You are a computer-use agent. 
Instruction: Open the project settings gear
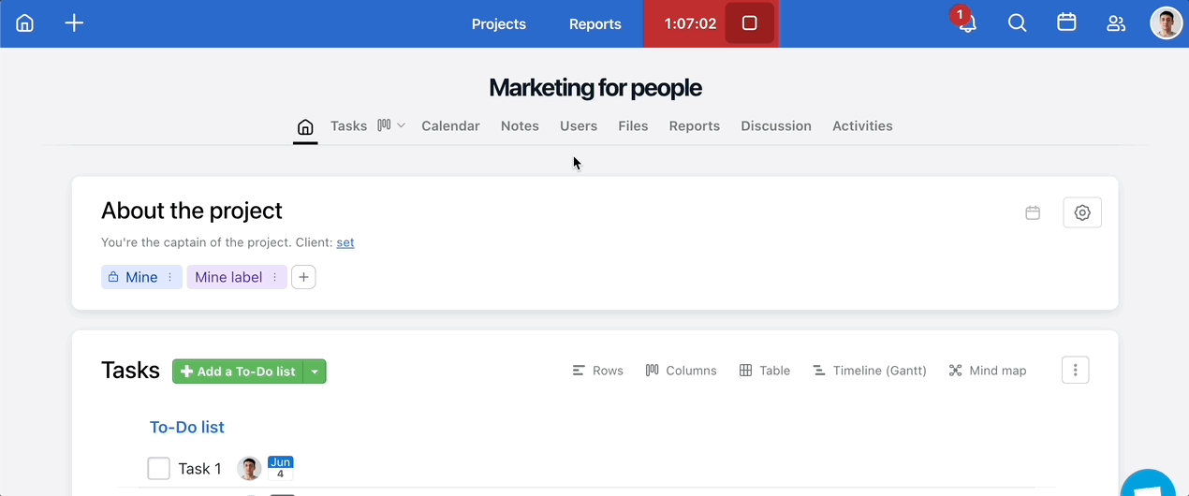[1082, 212]
